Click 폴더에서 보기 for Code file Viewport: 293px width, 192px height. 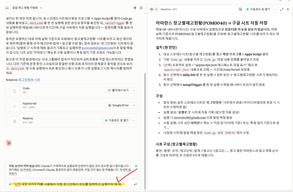point(118,90)
